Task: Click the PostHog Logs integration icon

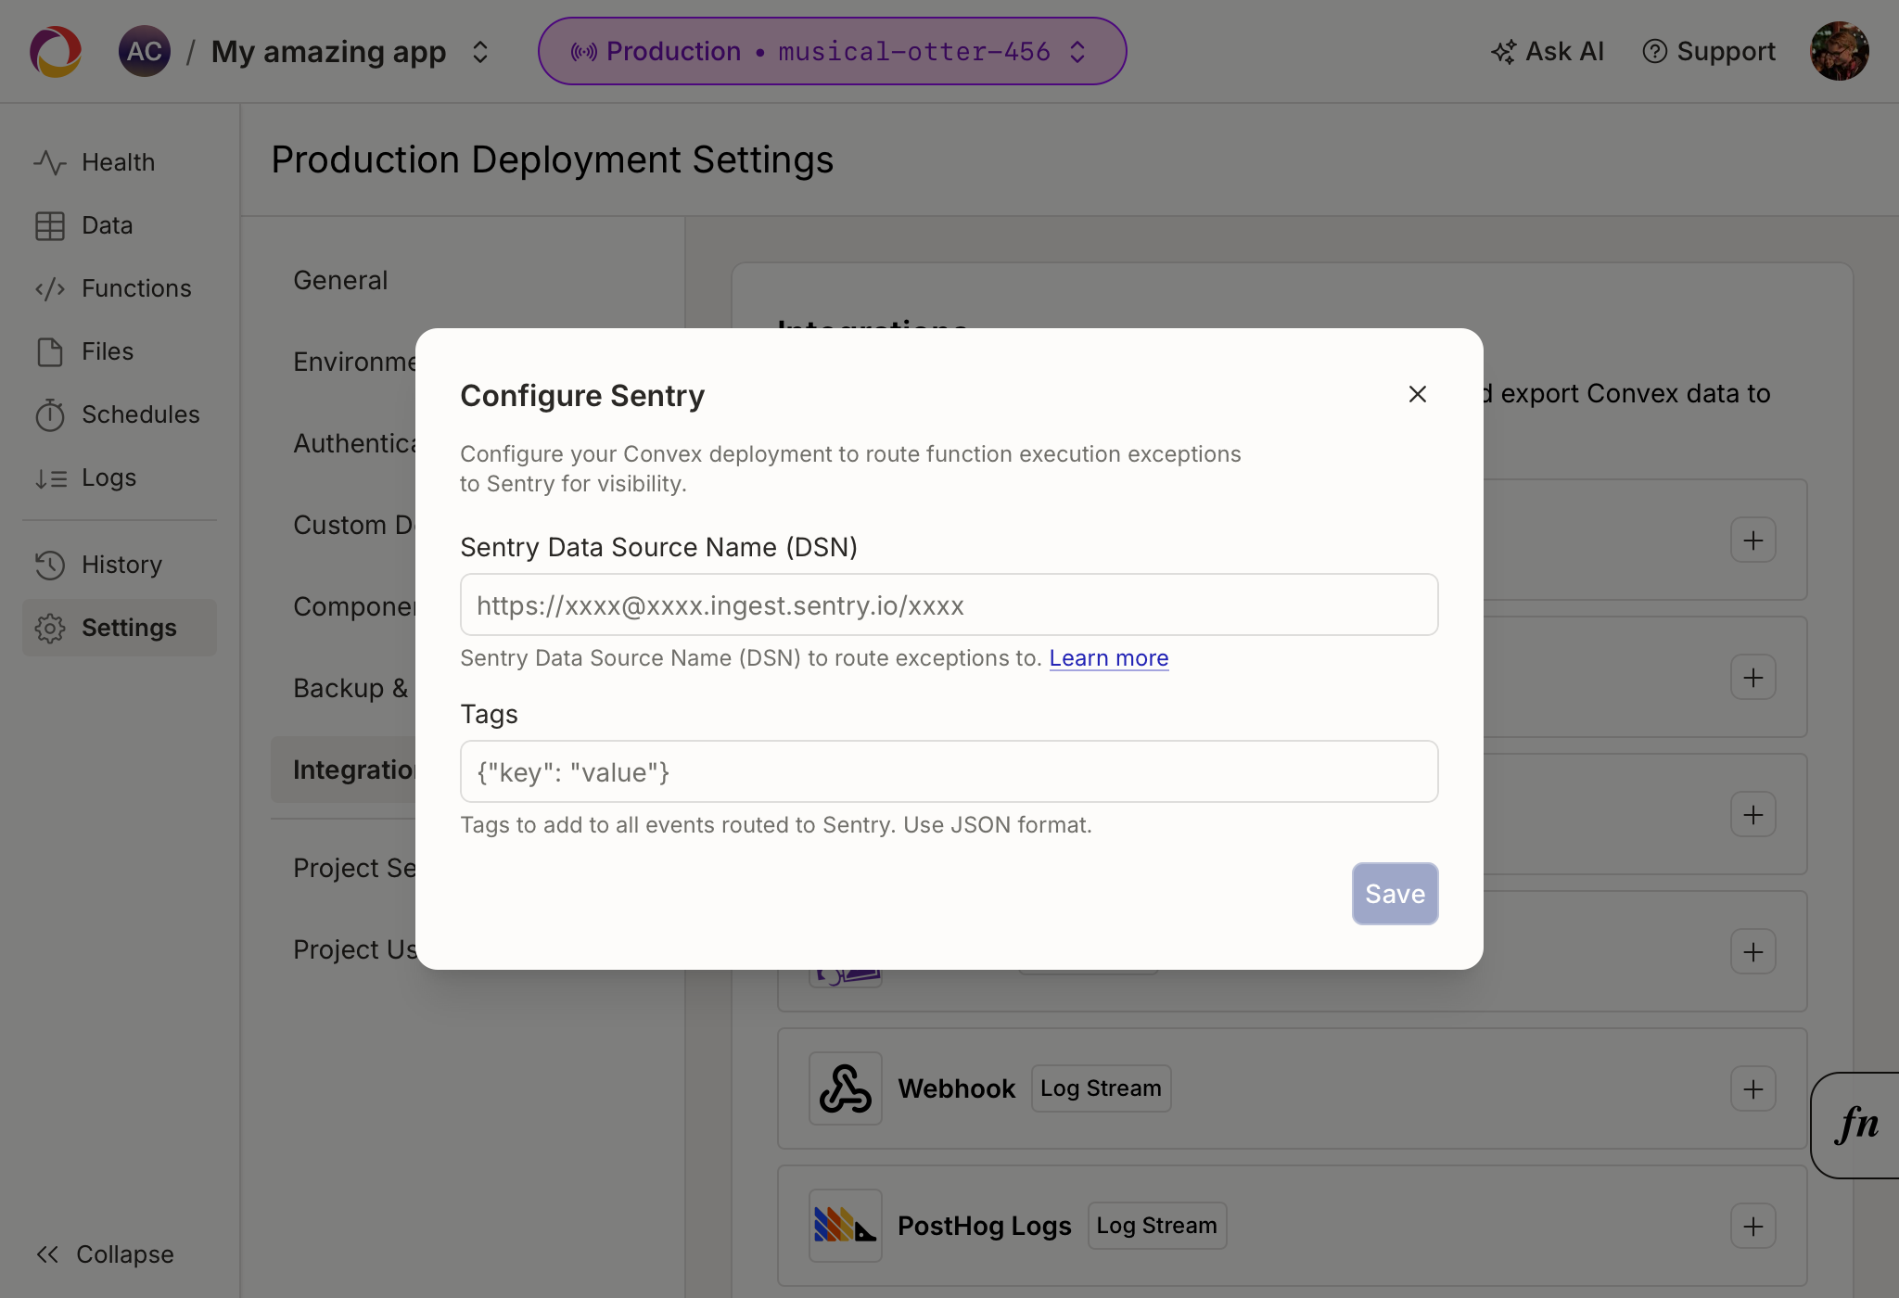Action: coord(845,1226)
